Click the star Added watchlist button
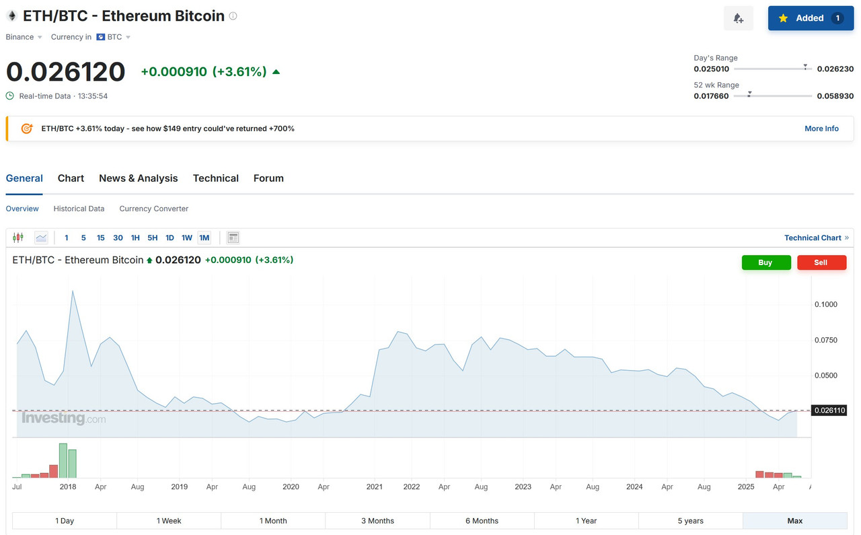 point(811,18)
